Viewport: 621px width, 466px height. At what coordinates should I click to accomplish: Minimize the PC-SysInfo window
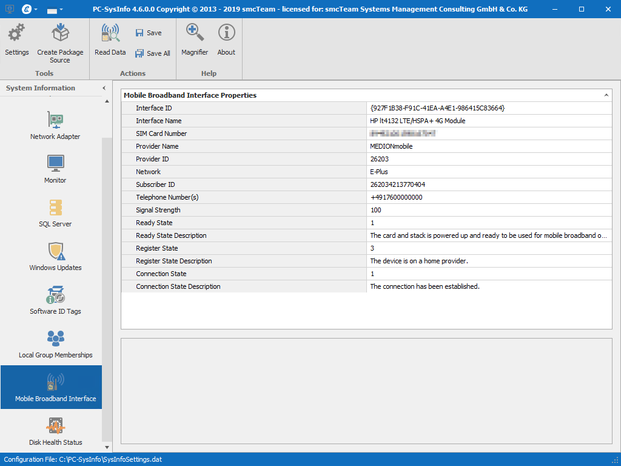tap(556, 8)
